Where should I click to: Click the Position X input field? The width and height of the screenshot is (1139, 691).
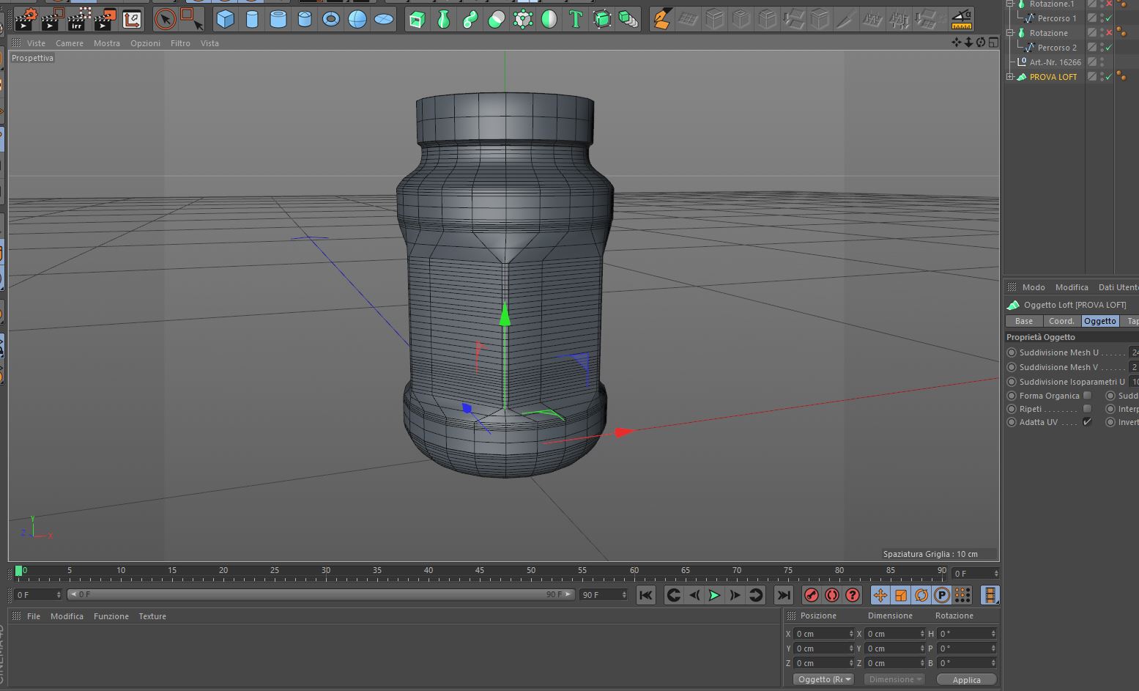click(x=822, y=634)
